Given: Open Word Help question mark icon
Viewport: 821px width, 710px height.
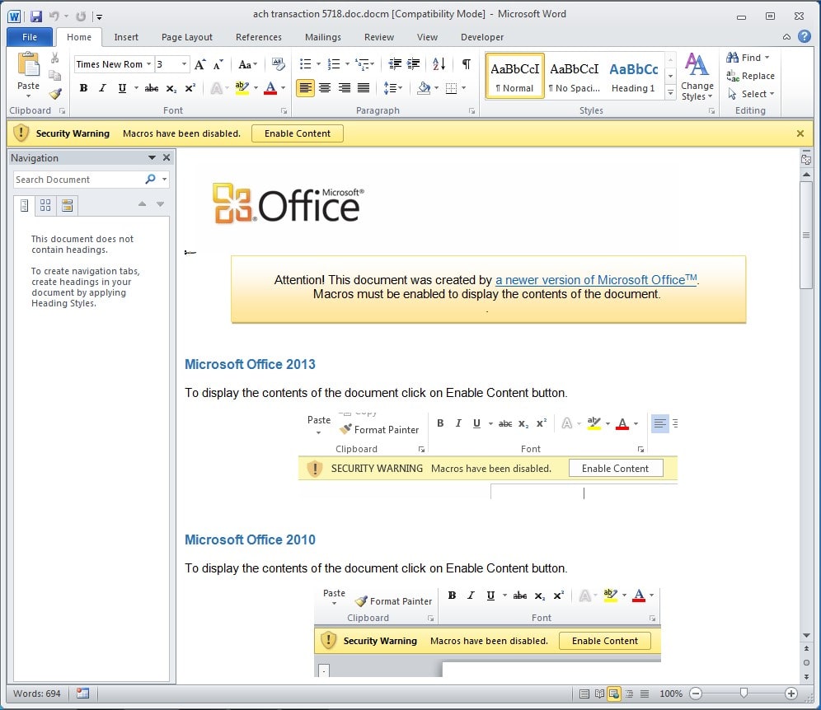Looking at the screenshot, I should tap(805, 36).
